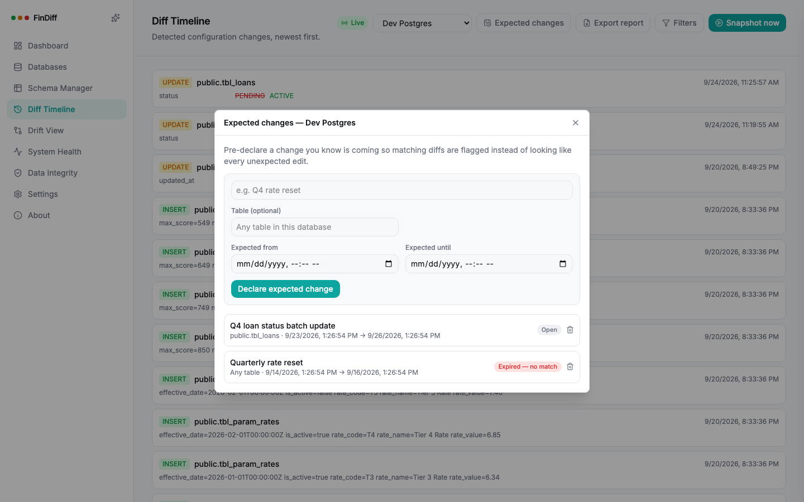Click the ACTIVE status value in the first diff
The height and width of the screenshot is (502, 804).
tap(281, 96)
